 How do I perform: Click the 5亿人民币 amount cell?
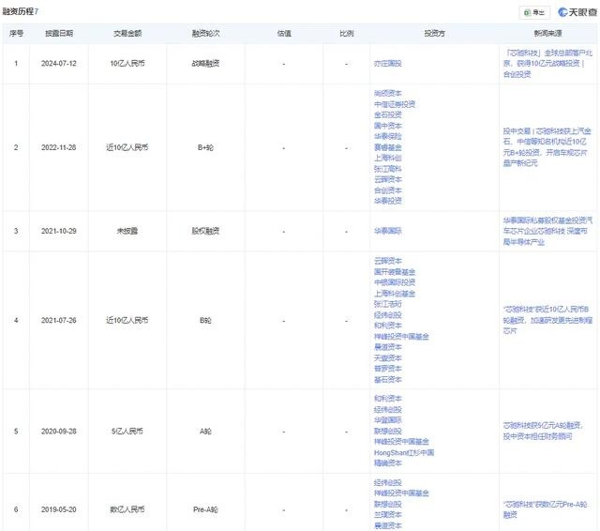(x=127, y=431)
